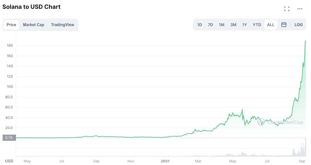Click the volume bars near Sep 2021
The height and width of the screenshot is (165, 311).
pos(300,148)
